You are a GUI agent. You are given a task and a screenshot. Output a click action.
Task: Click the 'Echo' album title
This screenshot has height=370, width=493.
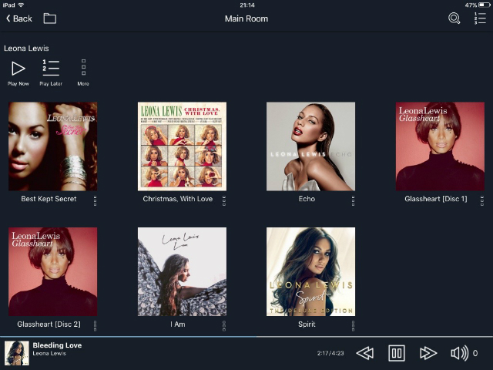307,199
